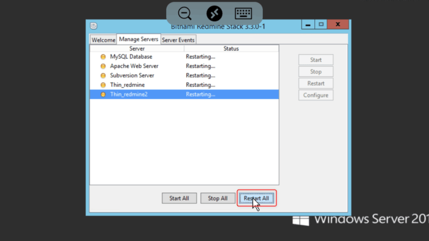
Task: Click the Thin_redmine2 status icon
Action: pyautogui.click(x=103, y=94)
